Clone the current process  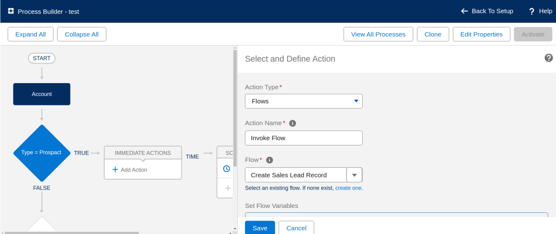[433, 34]
